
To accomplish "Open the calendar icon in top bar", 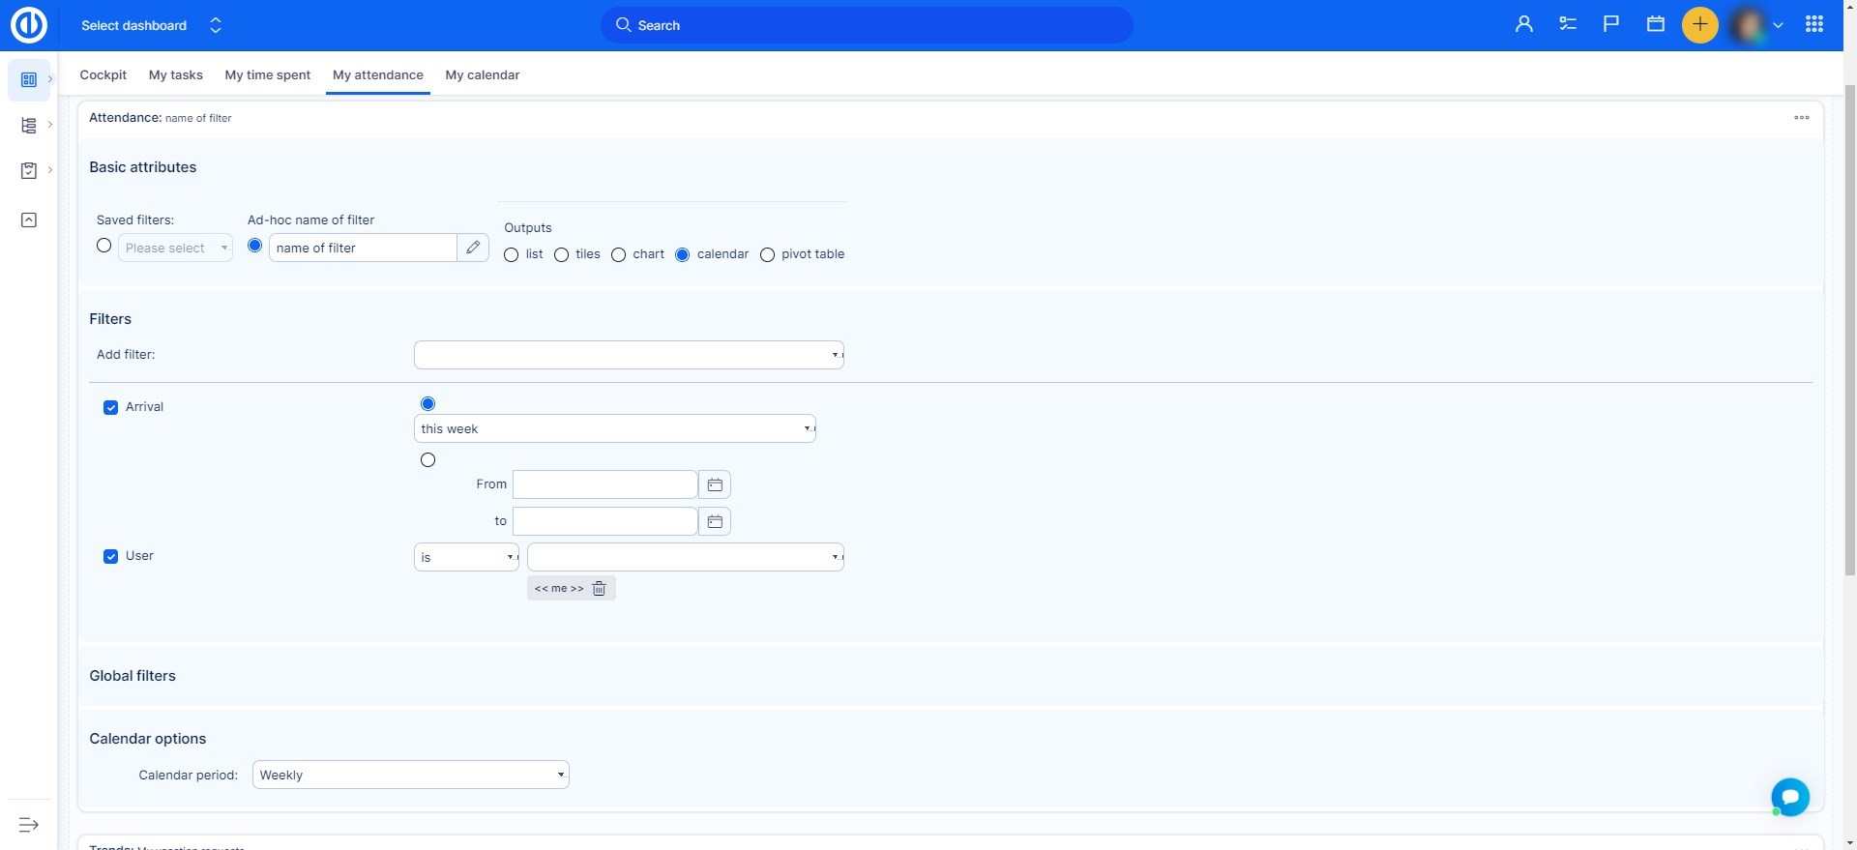I will (1655, 25).
